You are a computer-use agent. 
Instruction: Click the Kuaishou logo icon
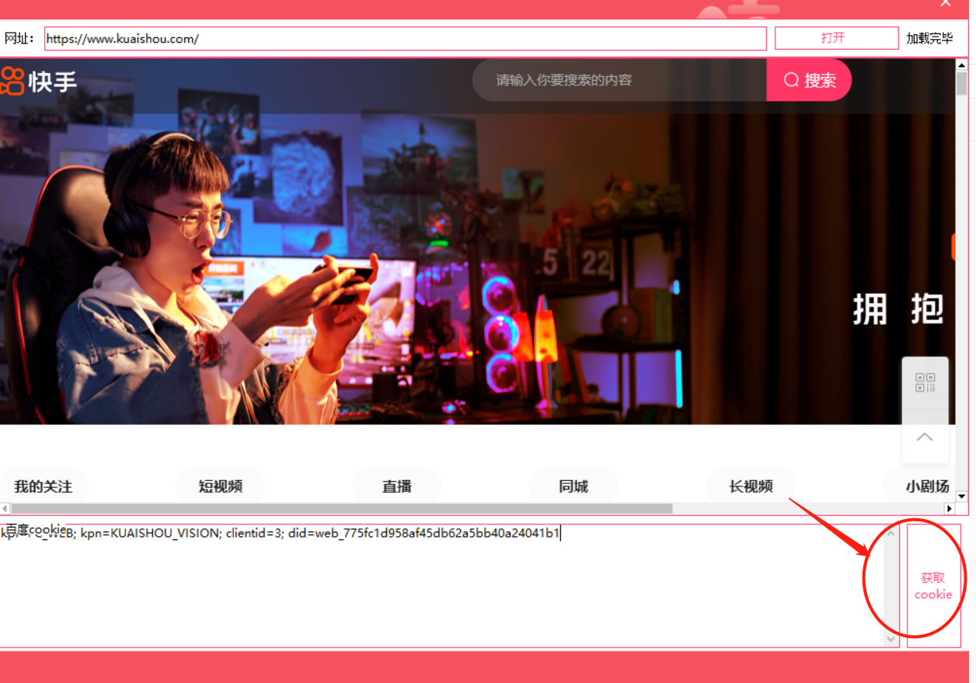pyautogui.click(x=12, y=80)
